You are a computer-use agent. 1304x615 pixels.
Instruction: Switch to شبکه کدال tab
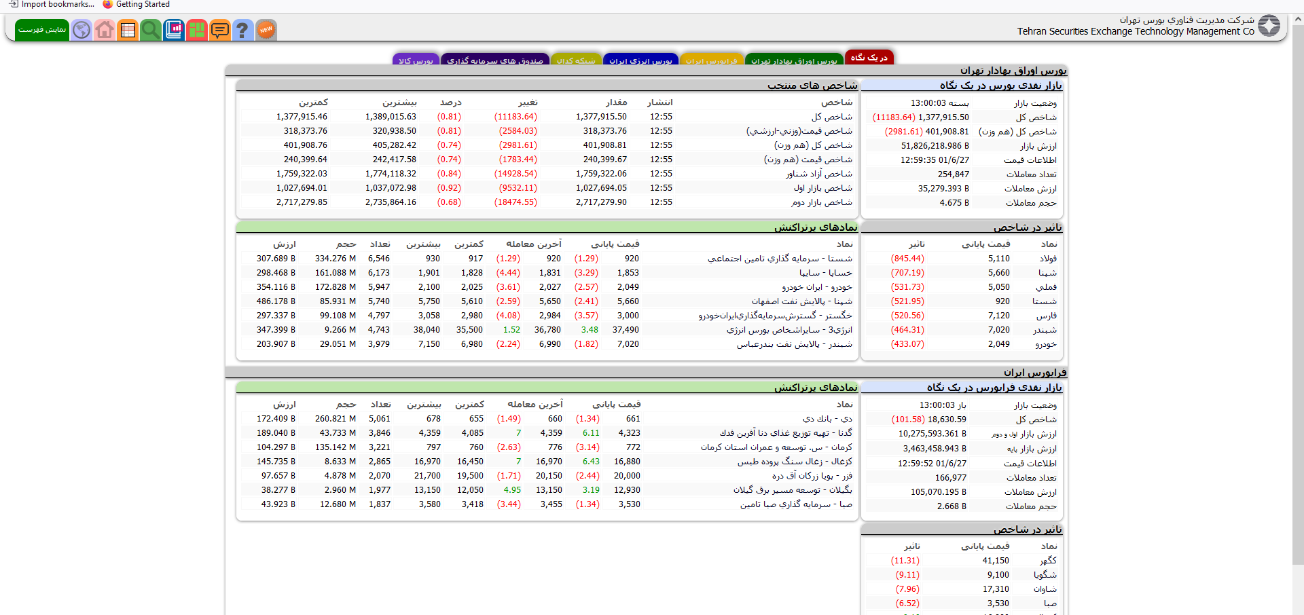coord(576,60)
